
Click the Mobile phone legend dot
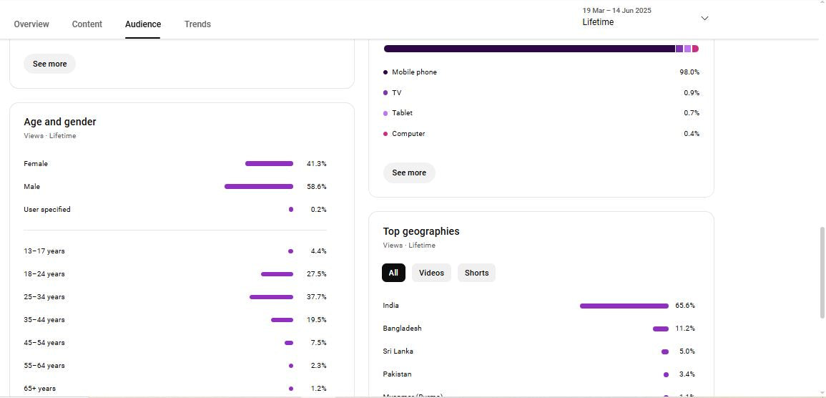pyautogui.click(x=385, y=72)
